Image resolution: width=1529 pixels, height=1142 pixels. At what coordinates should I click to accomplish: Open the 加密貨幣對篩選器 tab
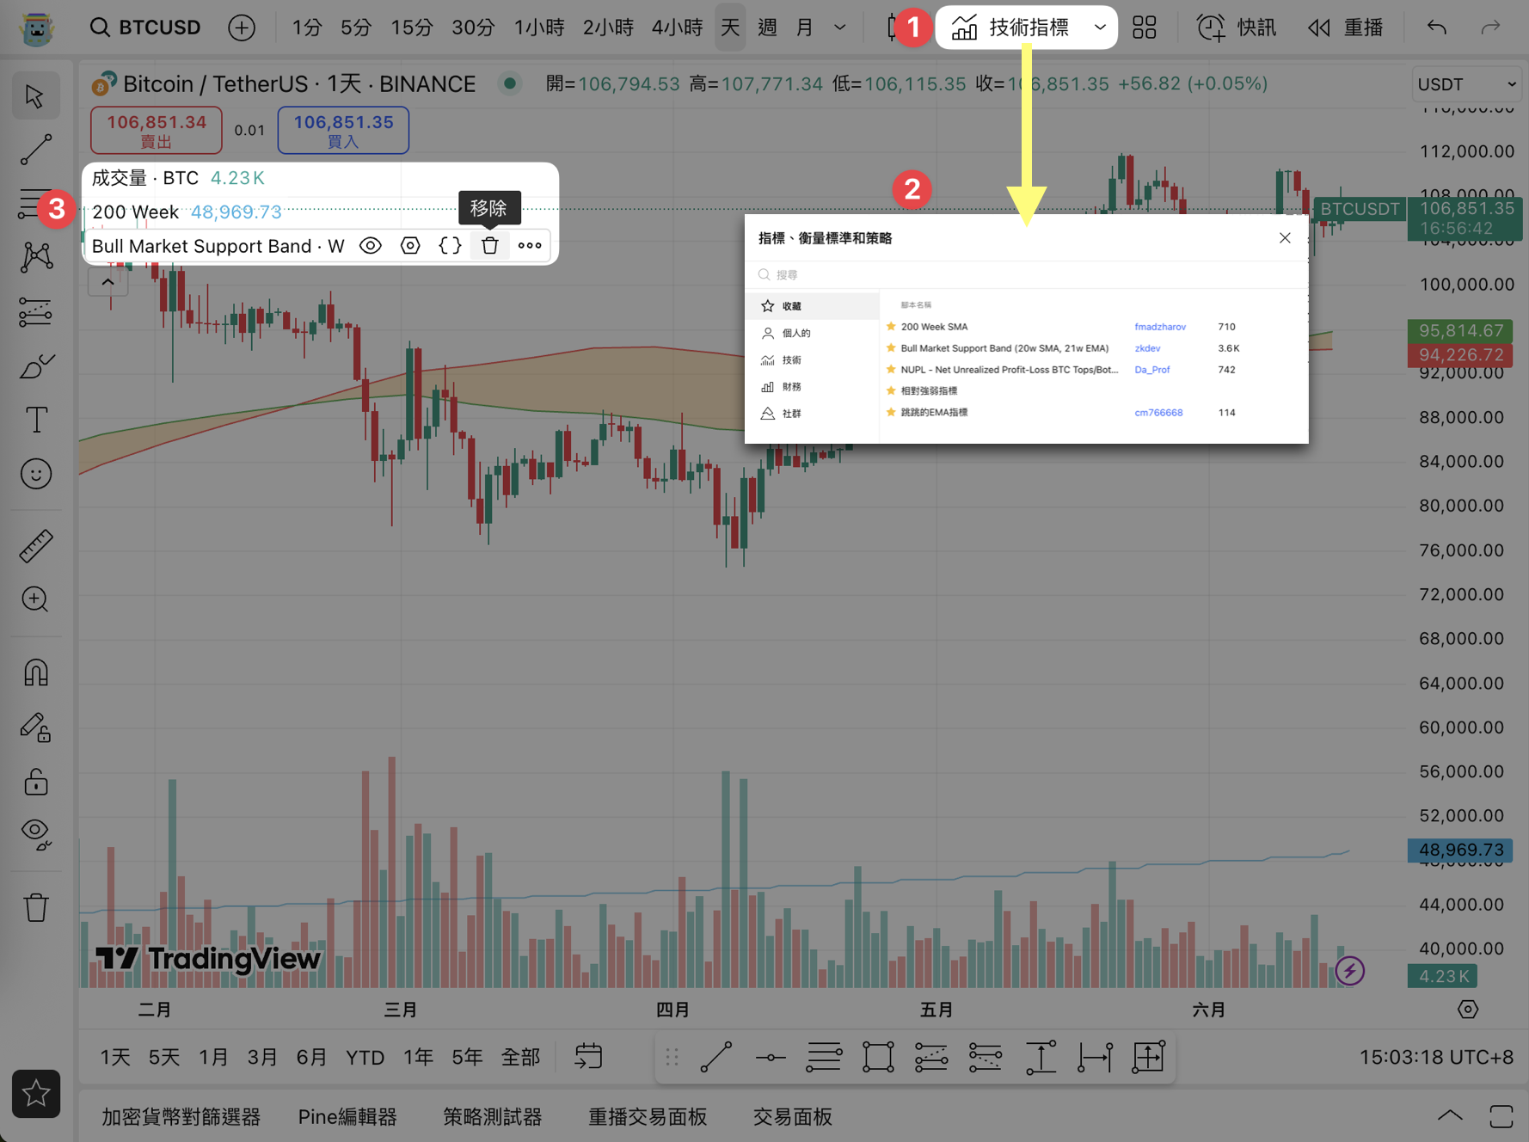point(181,1117)
